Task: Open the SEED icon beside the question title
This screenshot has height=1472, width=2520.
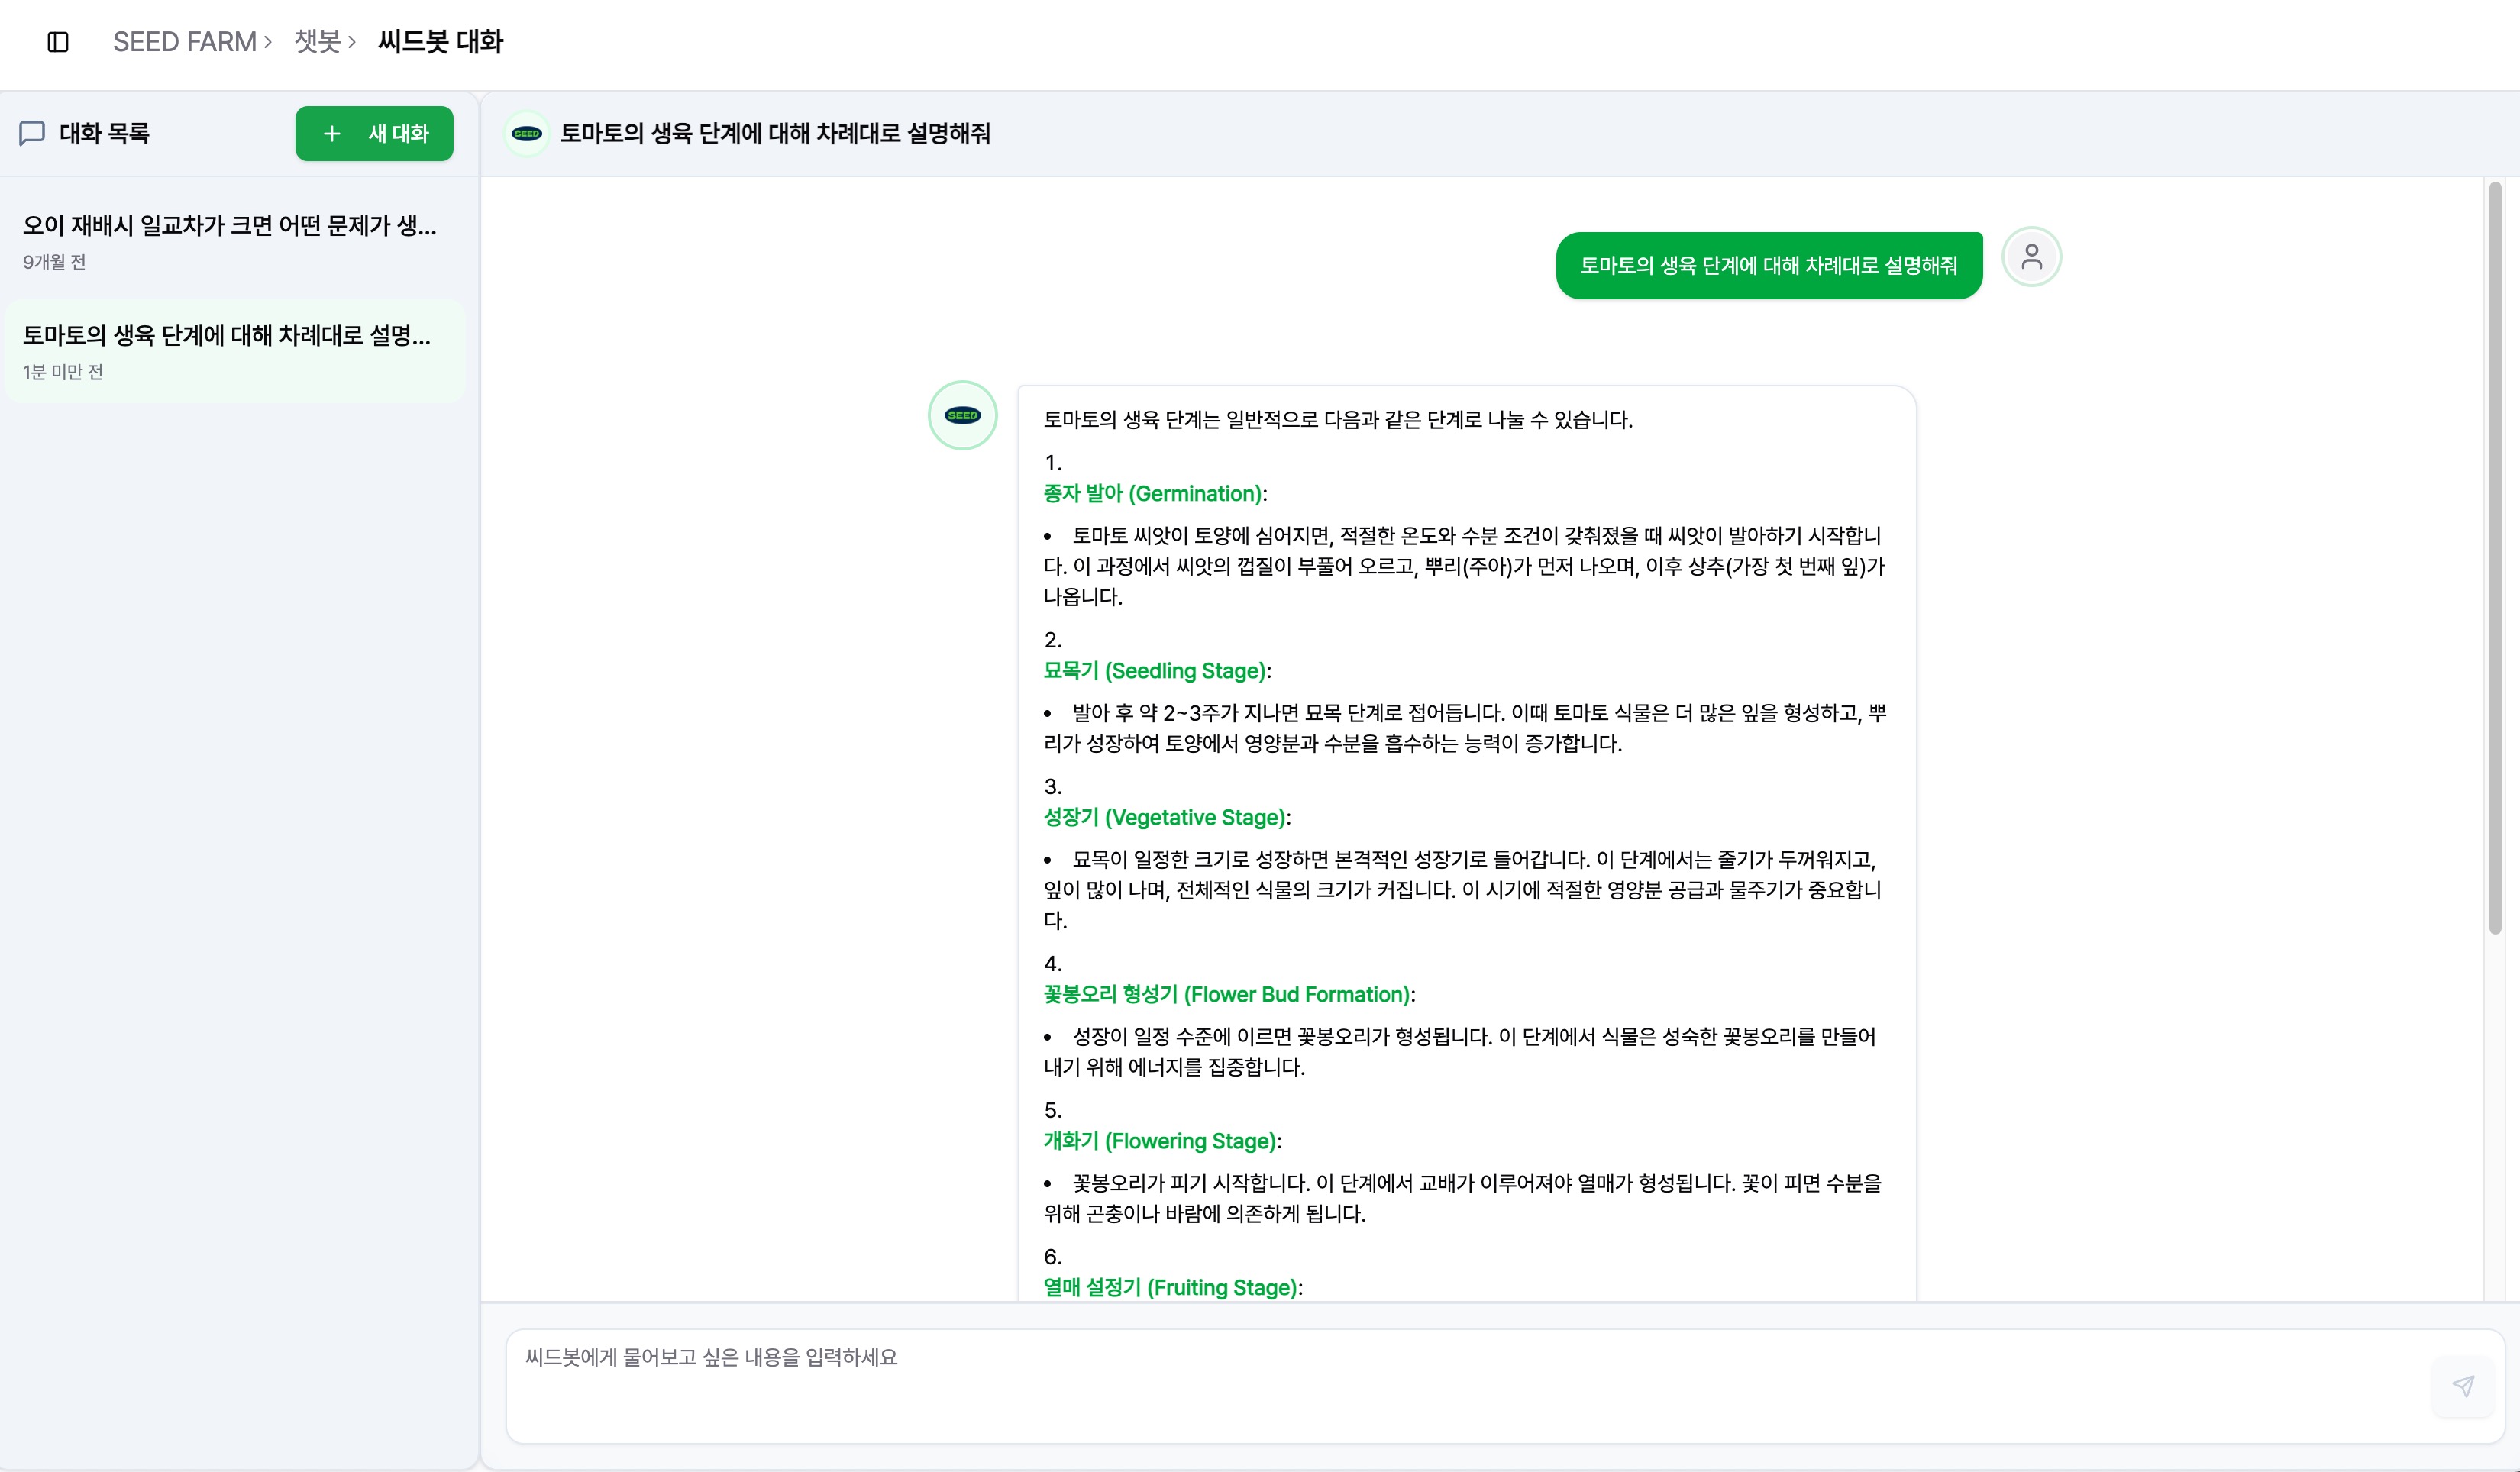Action: [527, 132]
